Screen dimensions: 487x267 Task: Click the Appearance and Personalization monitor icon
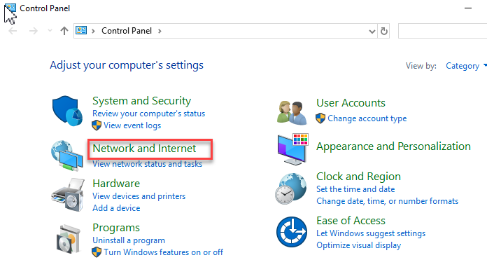click(292, 149)
